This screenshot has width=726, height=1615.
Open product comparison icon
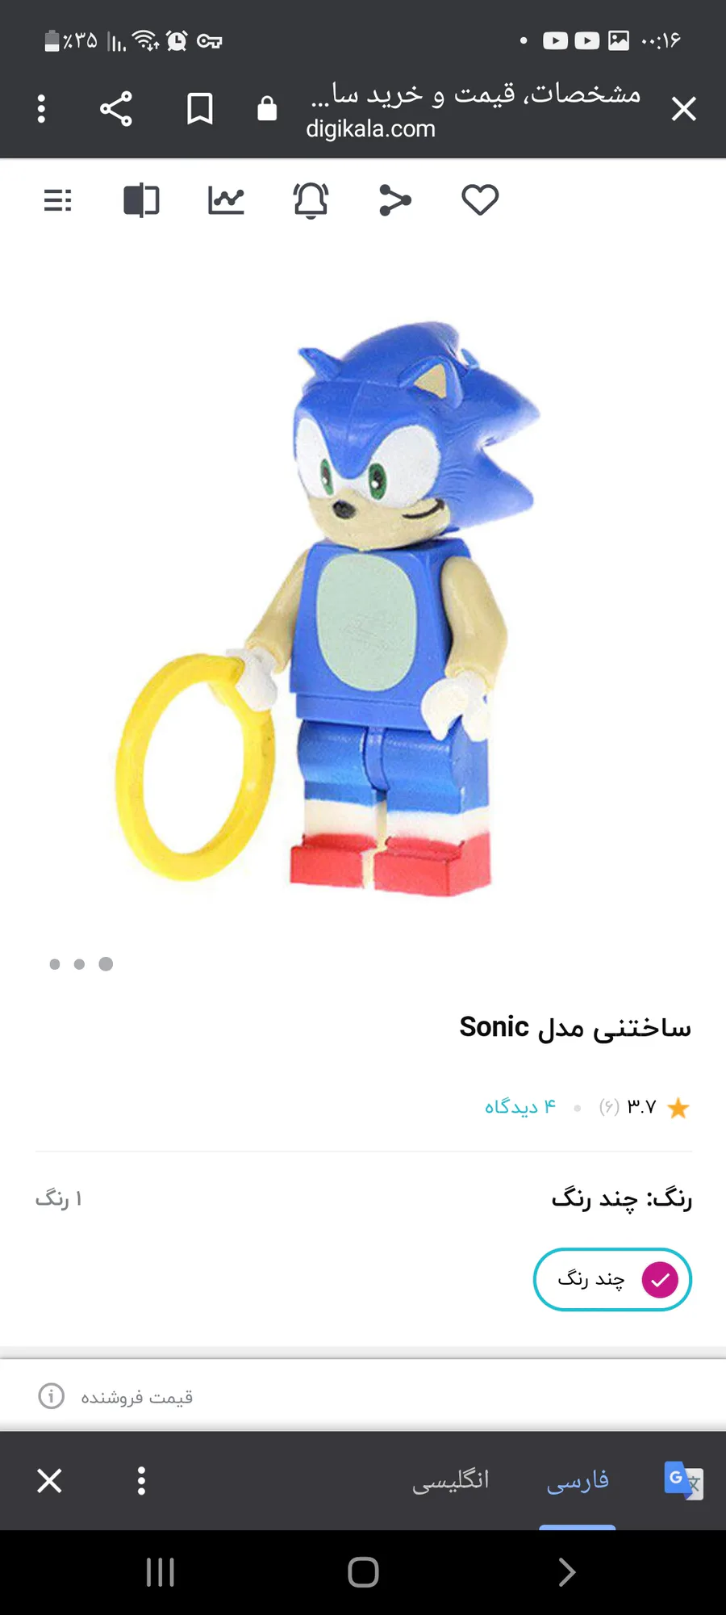click(x=141, y=200)
